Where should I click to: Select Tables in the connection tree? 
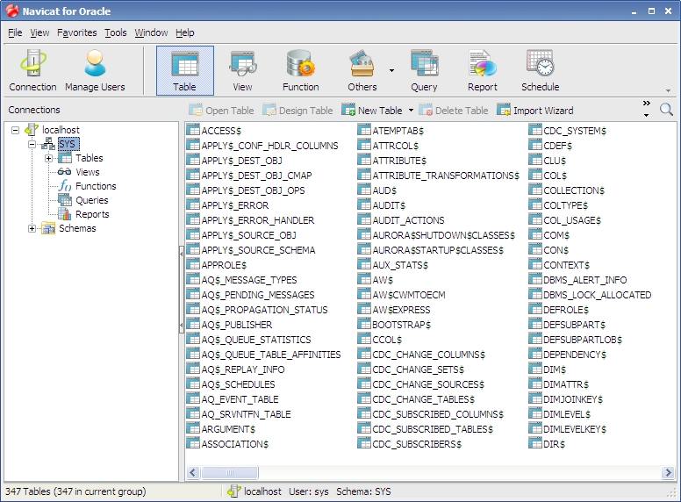pyautogui.click(x=89, y=158)
